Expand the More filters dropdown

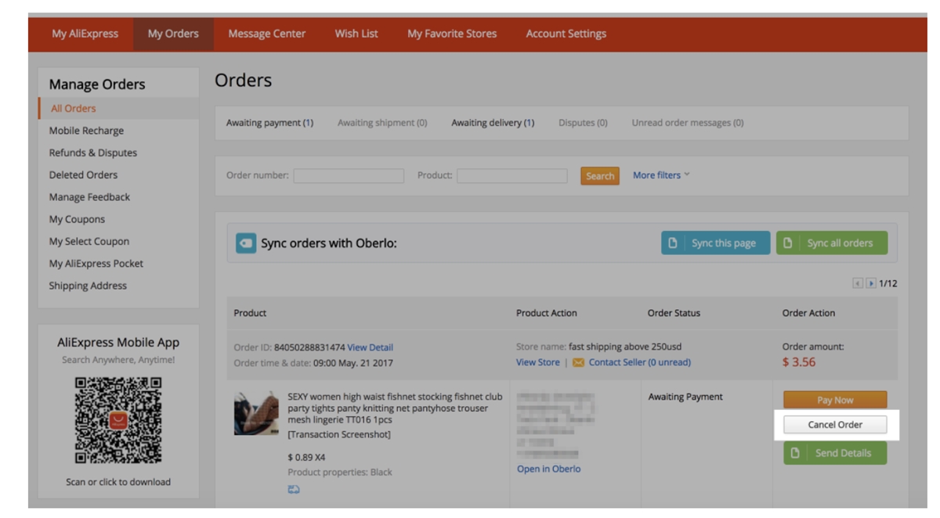click(661, 175)
